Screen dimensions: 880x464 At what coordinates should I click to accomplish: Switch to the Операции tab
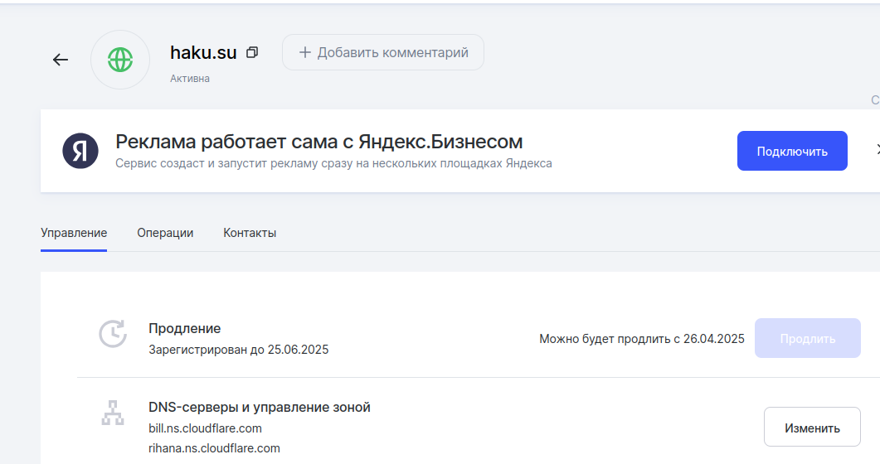coord(165,233)
